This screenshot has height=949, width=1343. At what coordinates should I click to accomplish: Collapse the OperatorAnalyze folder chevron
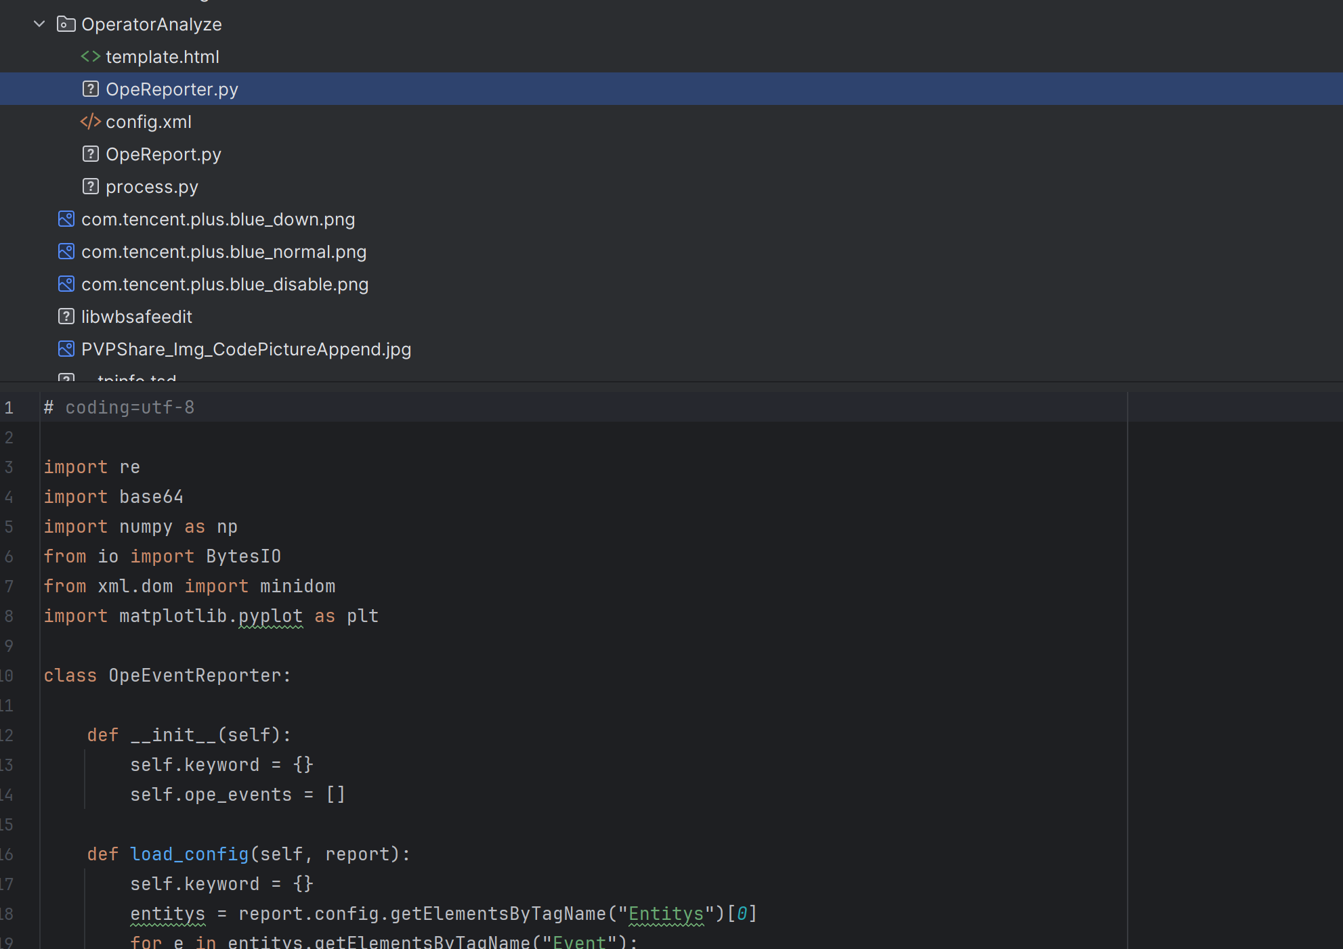(x=39, y=24)
